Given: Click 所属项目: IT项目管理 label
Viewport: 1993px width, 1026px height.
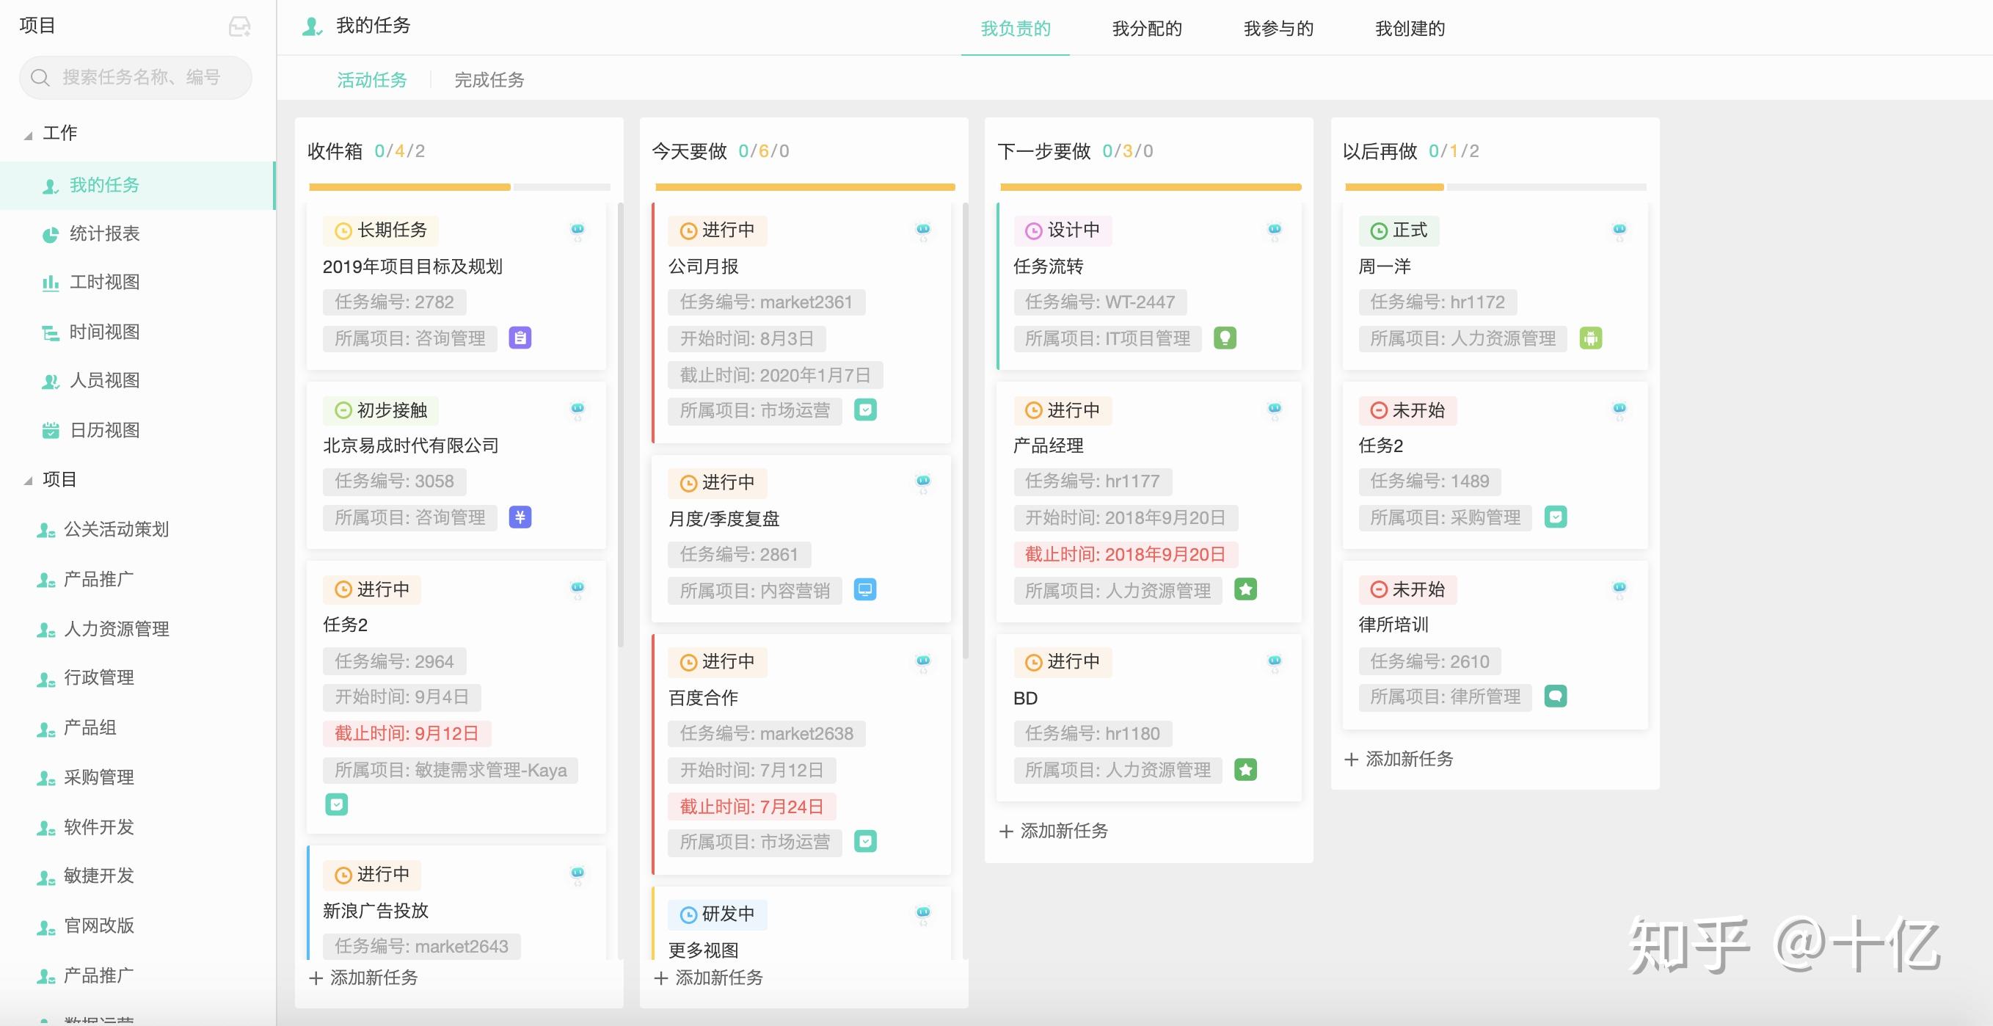Looking at the screenshot, I should [x=1108, y=339].
